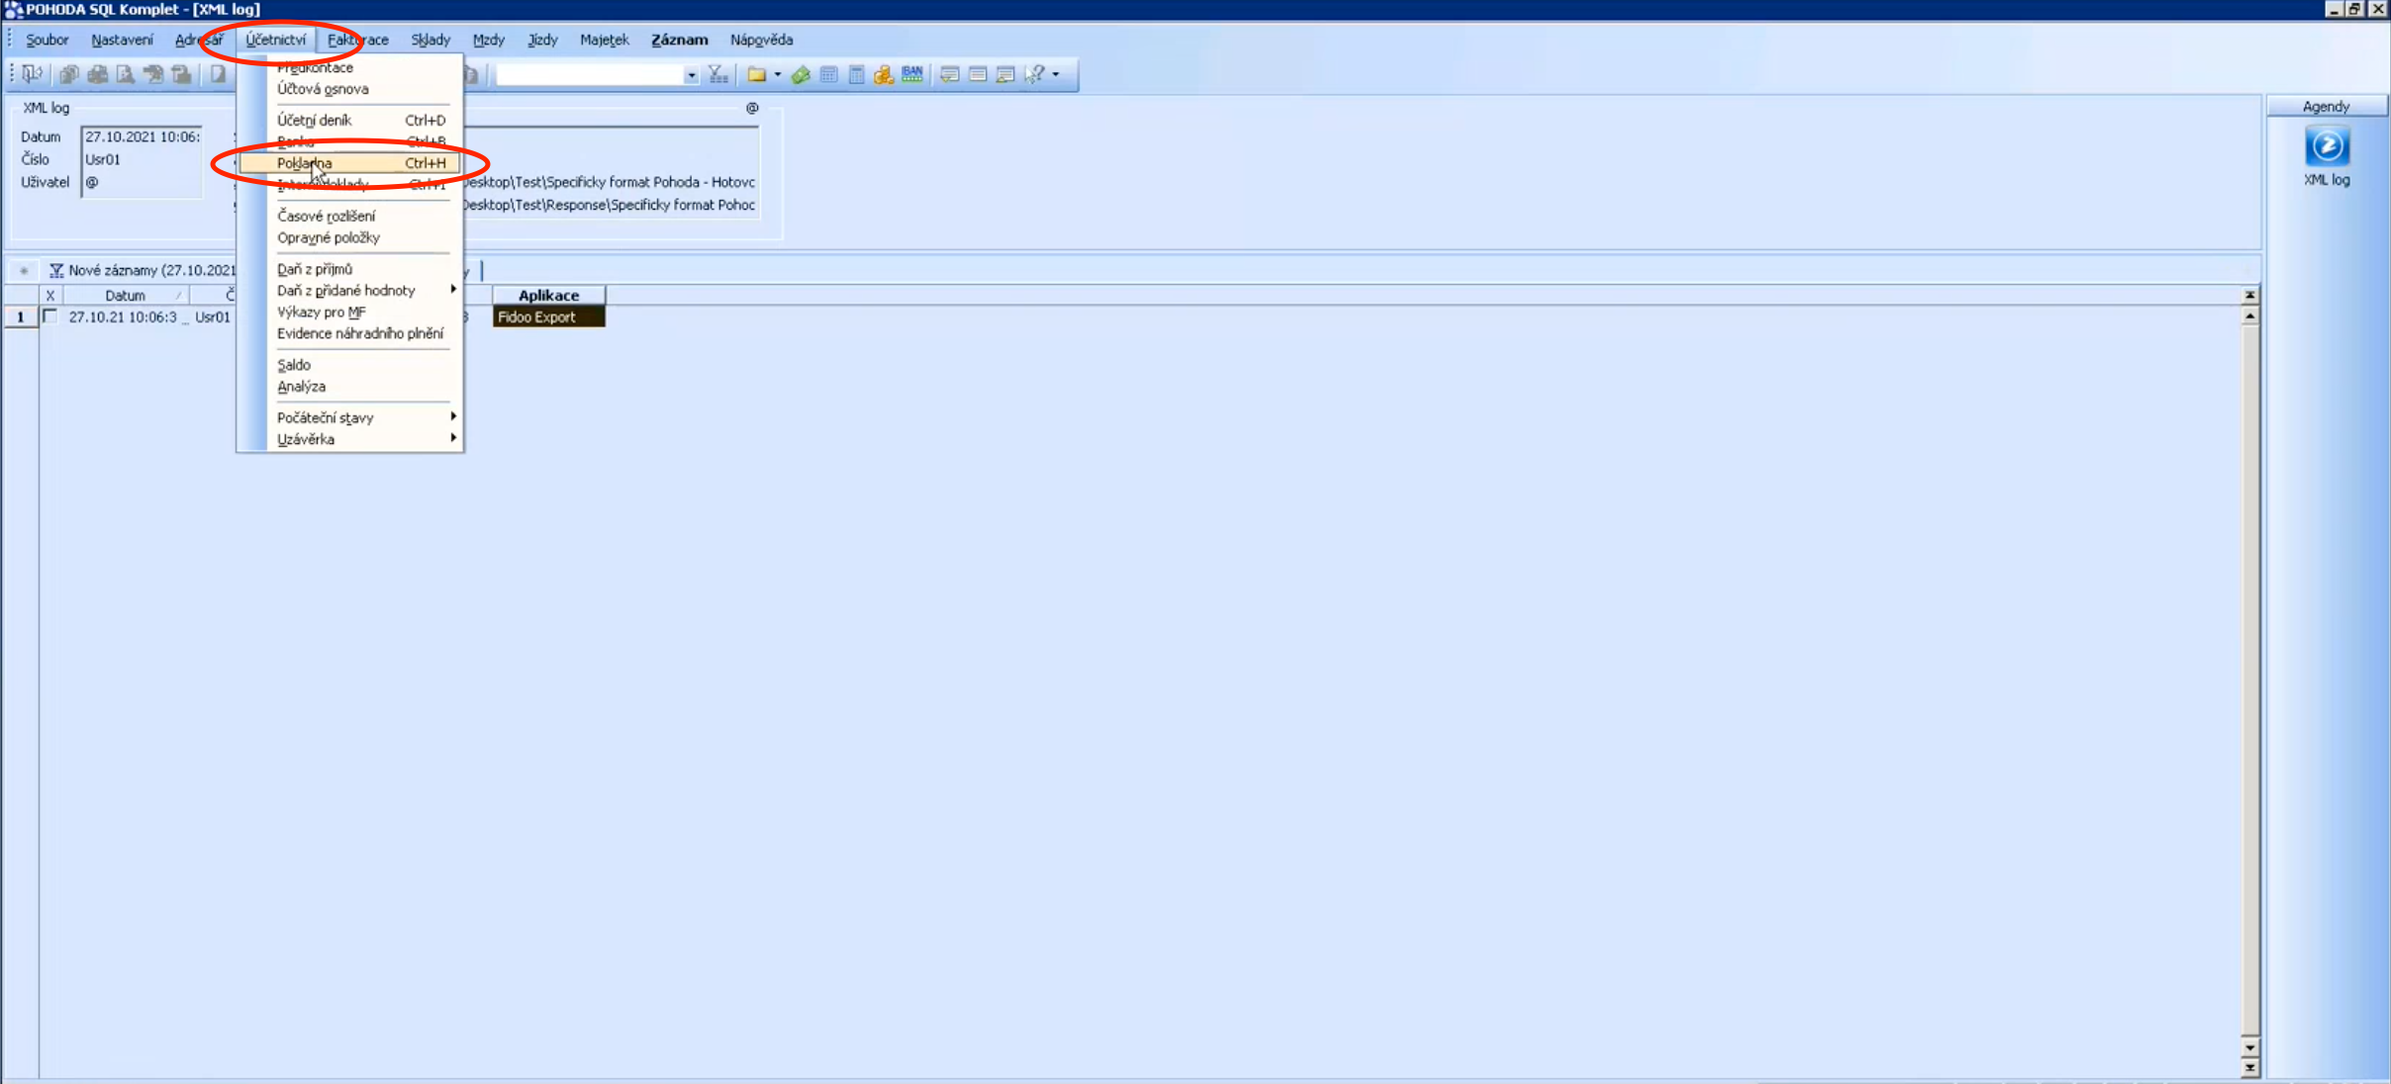Select Saldo menu entry

tap(350, 365)
